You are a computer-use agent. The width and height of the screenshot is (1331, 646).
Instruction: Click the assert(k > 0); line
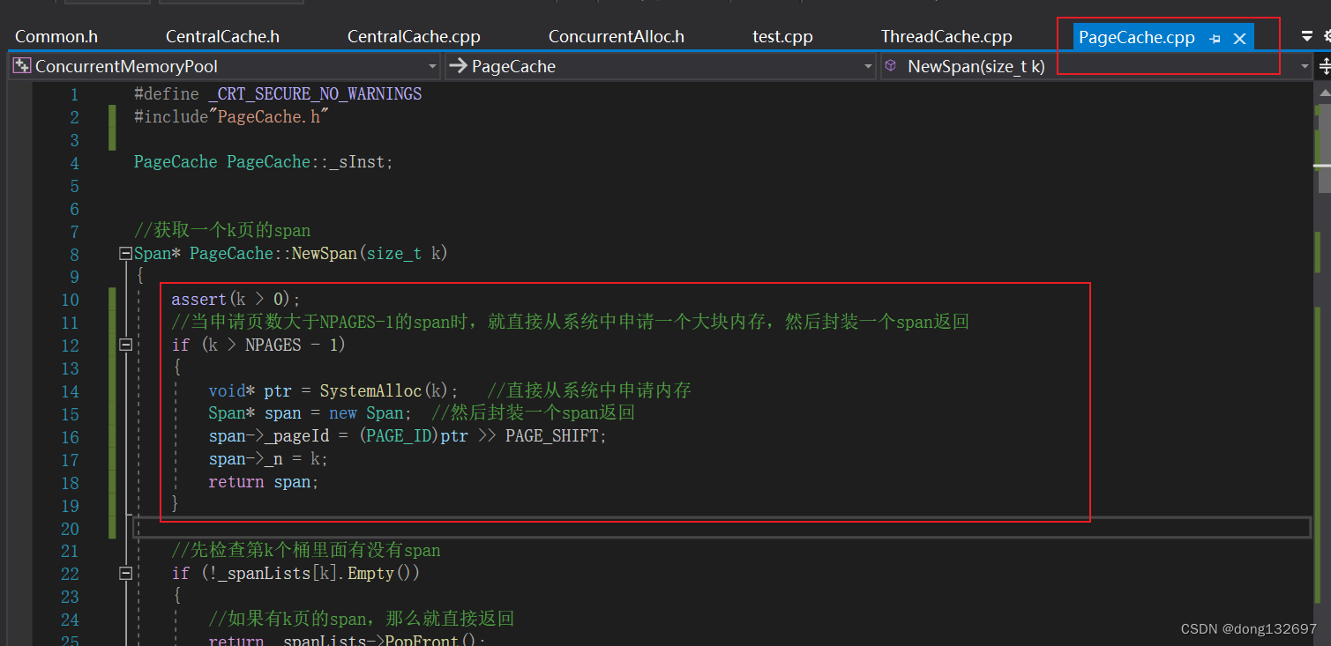coord(236,301)
